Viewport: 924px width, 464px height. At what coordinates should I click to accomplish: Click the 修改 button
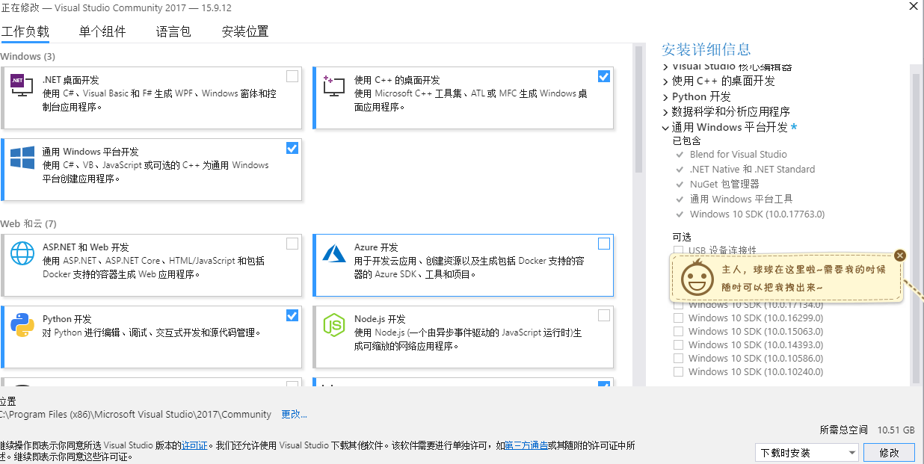click(x=889, y=453)
